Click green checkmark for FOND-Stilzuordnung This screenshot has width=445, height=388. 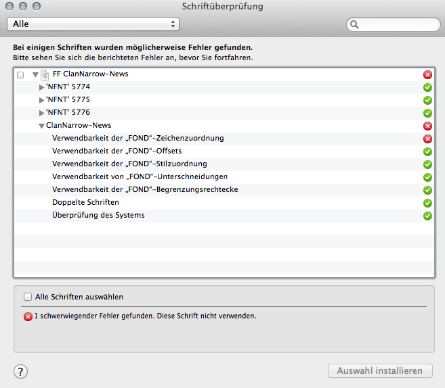(427, 164)
